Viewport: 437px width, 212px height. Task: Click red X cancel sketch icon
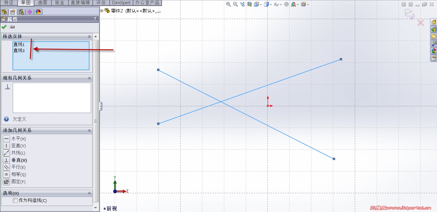pos(420,23)
